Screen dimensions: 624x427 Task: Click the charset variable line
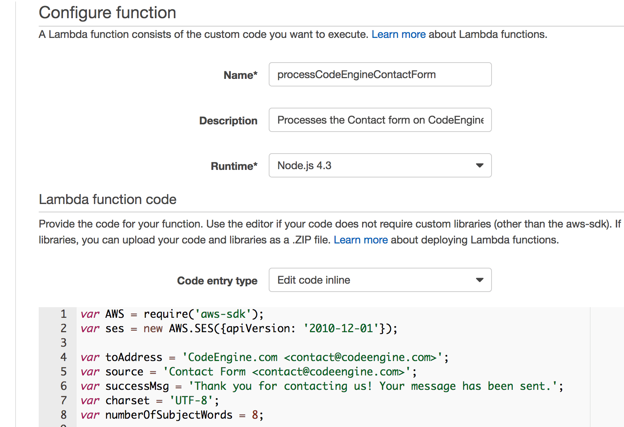point(150,400)
